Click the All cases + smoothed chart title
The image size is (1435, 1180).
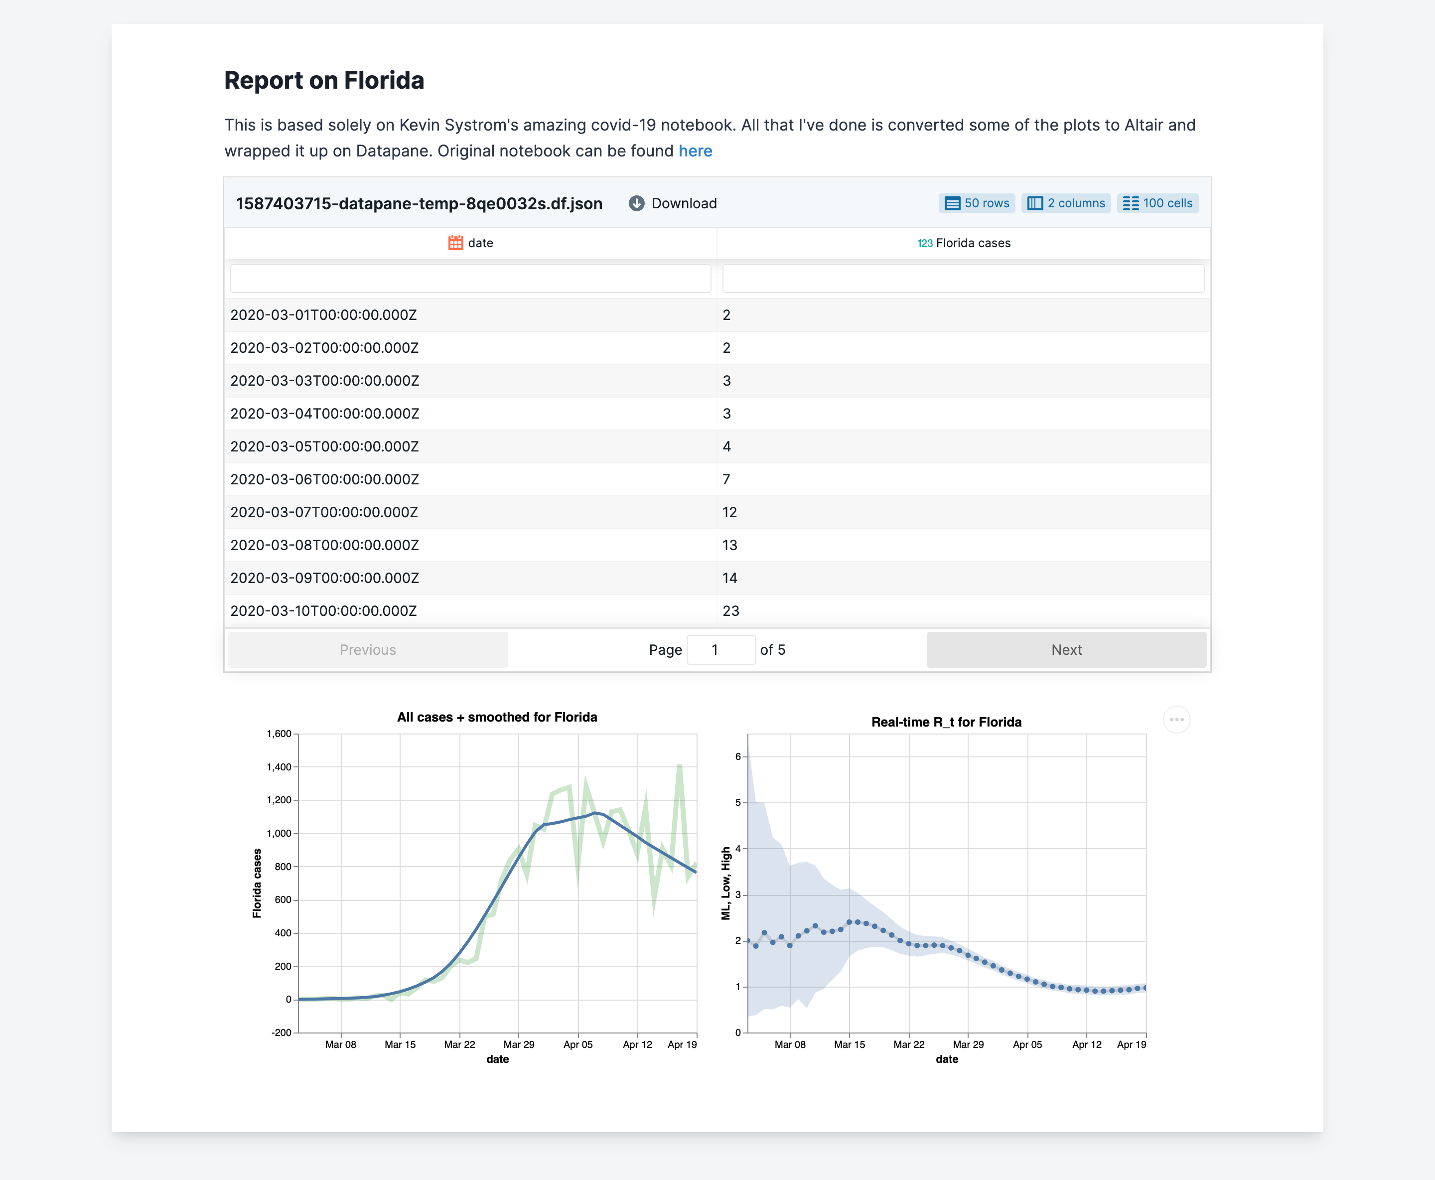click(x=498, y=717)
